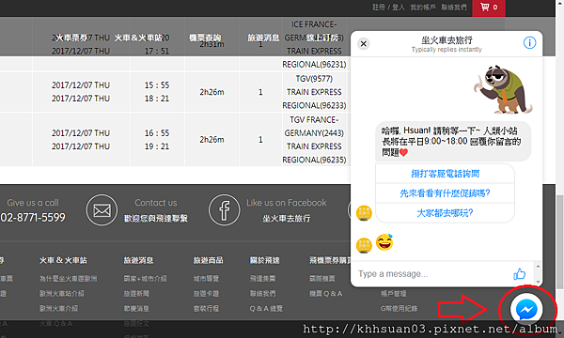This screenshot has height=338, width=564.
Task: Click footer link 歐洲火車站介紹
Action: point(61,294)
